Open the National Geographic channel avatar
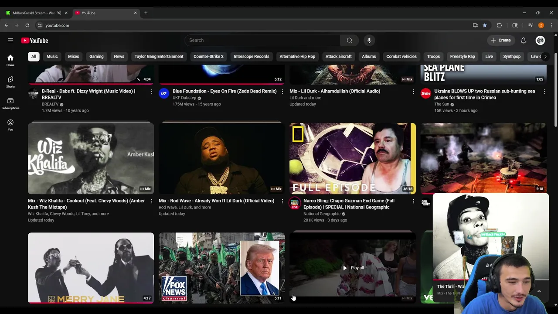The image size is (558, 314). click(295, 203)
